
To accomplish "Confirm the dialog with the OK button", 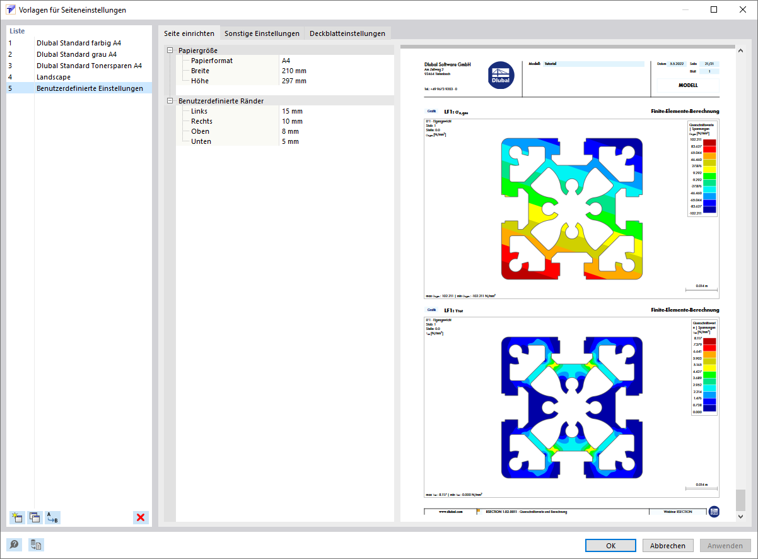I will pos(610,546).
